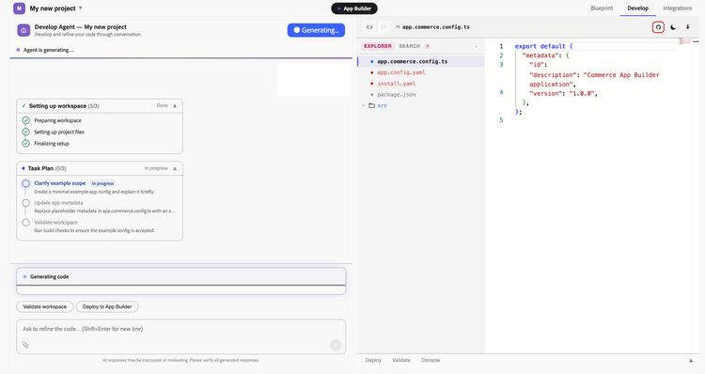This screenshot has width=705, height=374.
Task: Select the Search panel tab
Action: point(409,46)
